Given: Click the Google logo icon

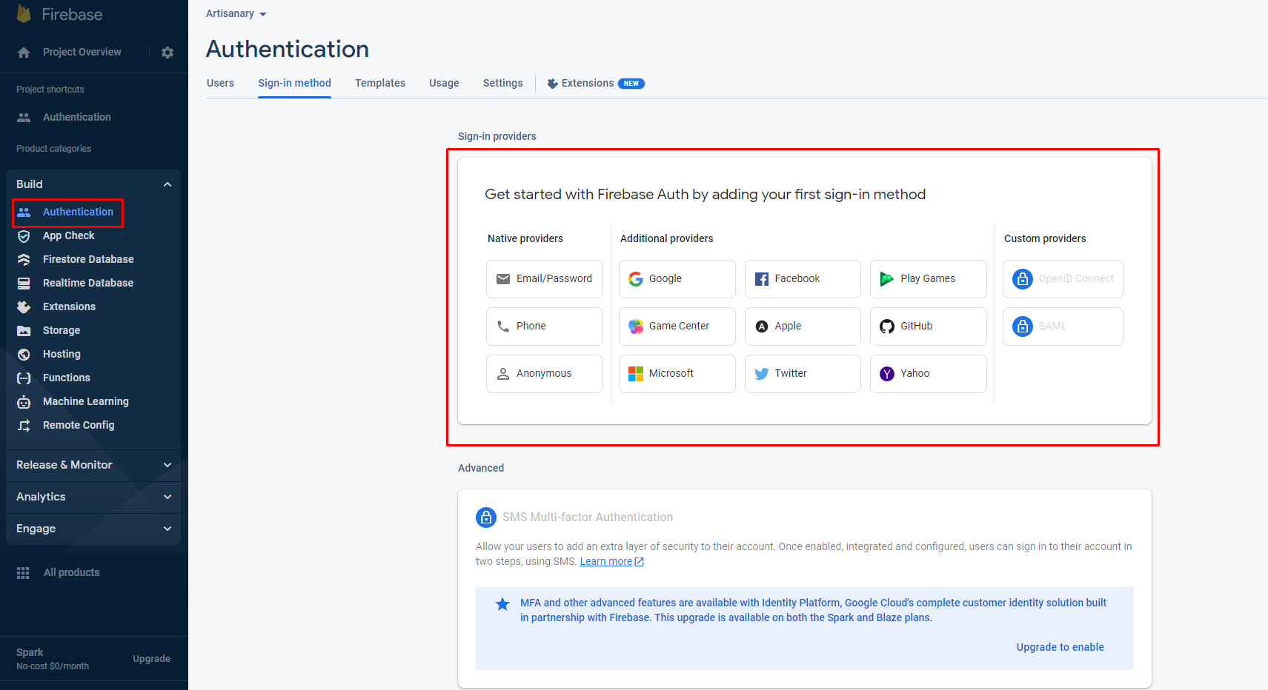Looking at the screenshot, I should [x=636, y=279].
